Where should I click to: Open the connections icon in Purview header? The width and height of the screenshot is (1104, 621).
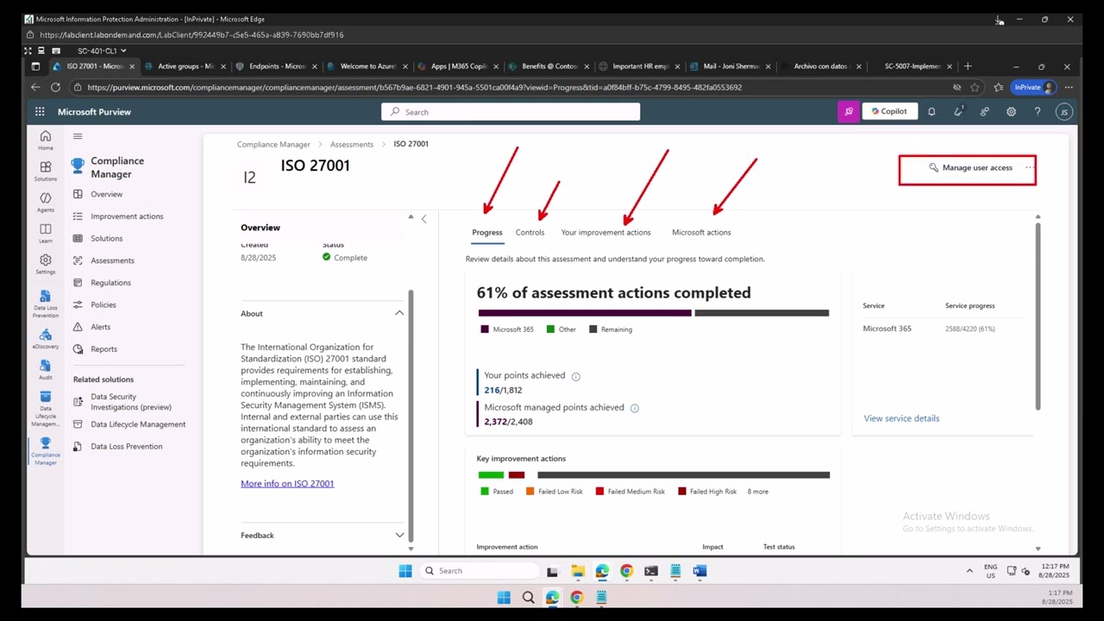[984, 111]
